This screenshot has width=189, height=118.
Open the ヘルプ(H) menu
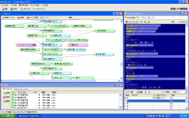coord(45,5)
